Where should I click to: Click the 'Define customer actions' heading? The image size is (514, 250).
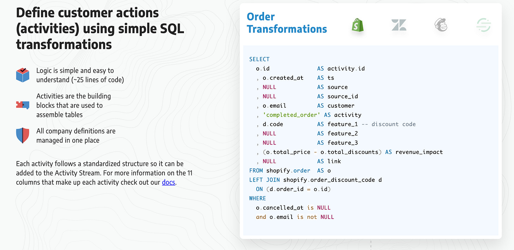(x=100, y=29)
